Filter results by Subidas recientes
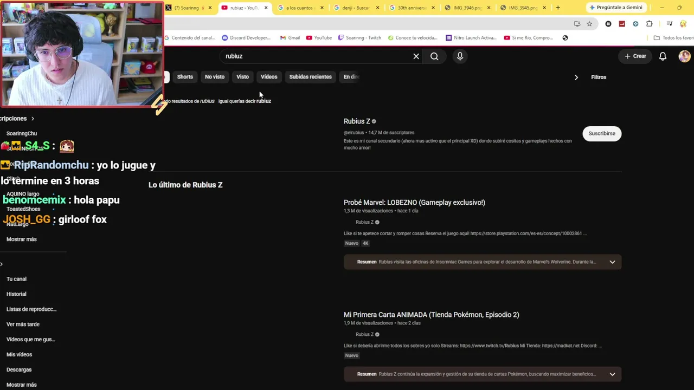Screen dimensions: 694x390 pyautogui.click(x=310, y=77)
